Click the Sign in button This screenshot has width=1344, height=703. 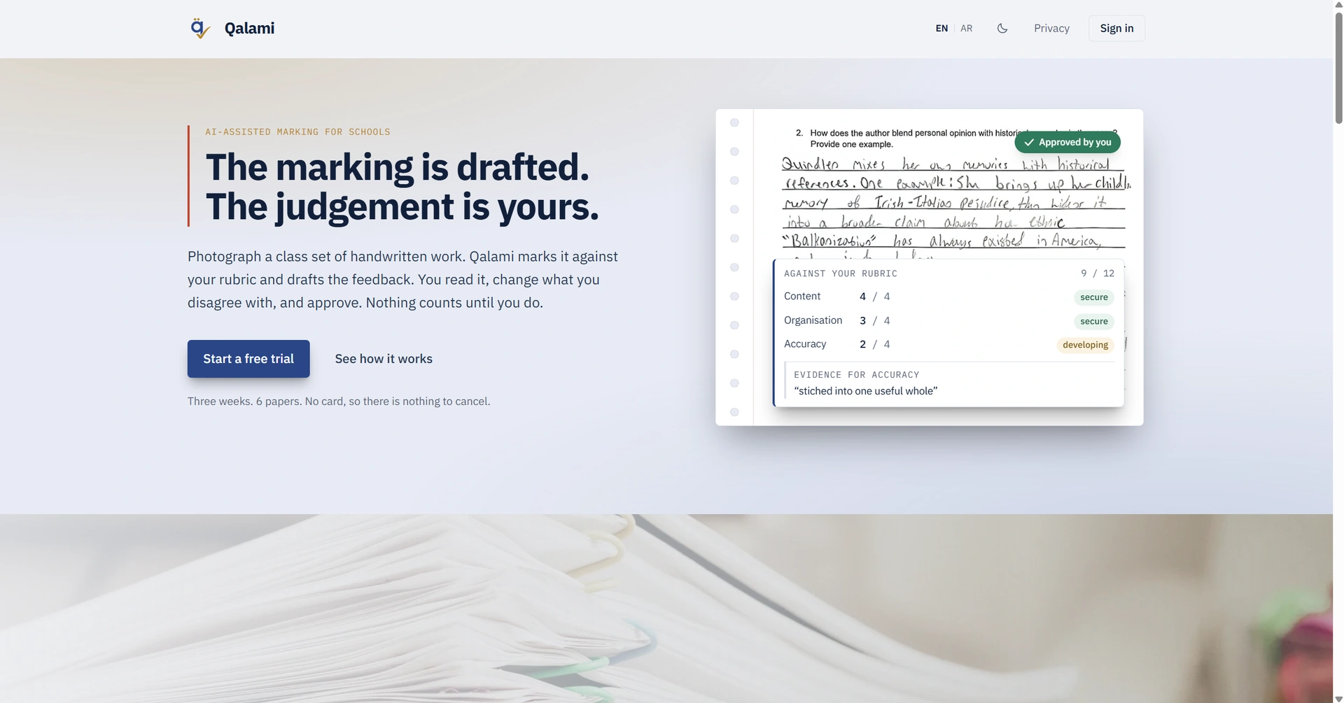click(1116, 28)
